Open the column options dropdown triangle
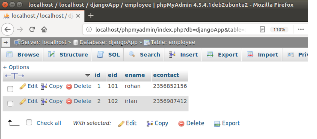This screenshot has height=139, width=317. click(87, 75)
